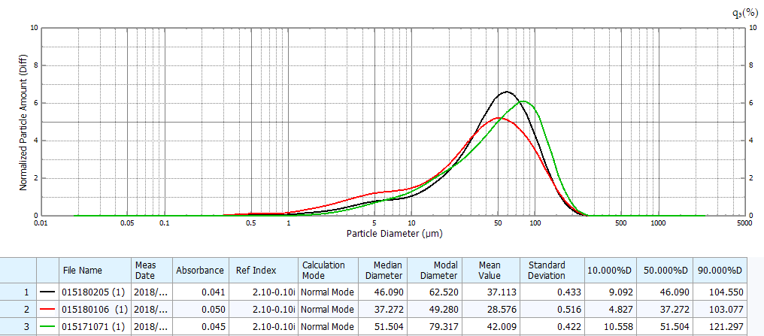Select row number 3 in the table
Image resolution: width=764 pixels, height=336 pixels.
pyautogui.click(x=19, y=328)
